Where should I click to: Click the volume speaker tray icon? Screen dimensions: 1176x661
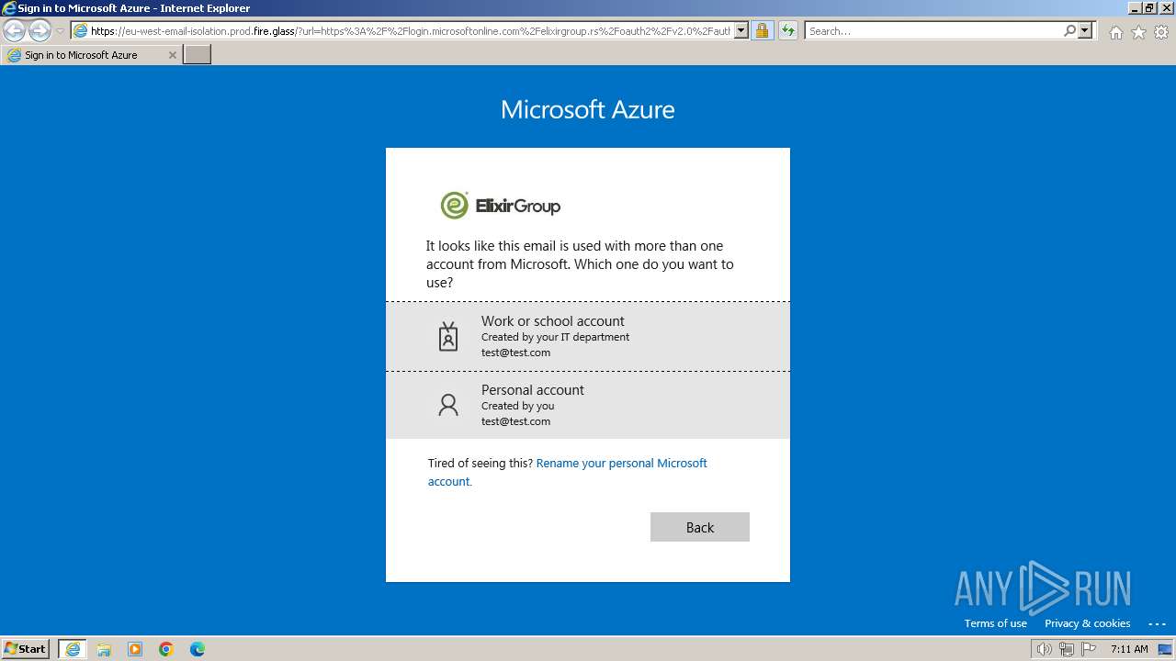(x=1044, y=649)
